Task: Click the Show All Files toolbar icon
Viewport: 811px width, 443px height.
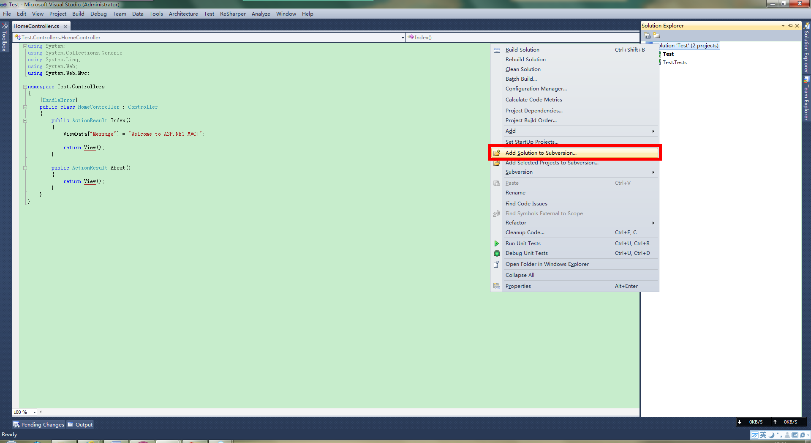Action: tap(656, 36)
